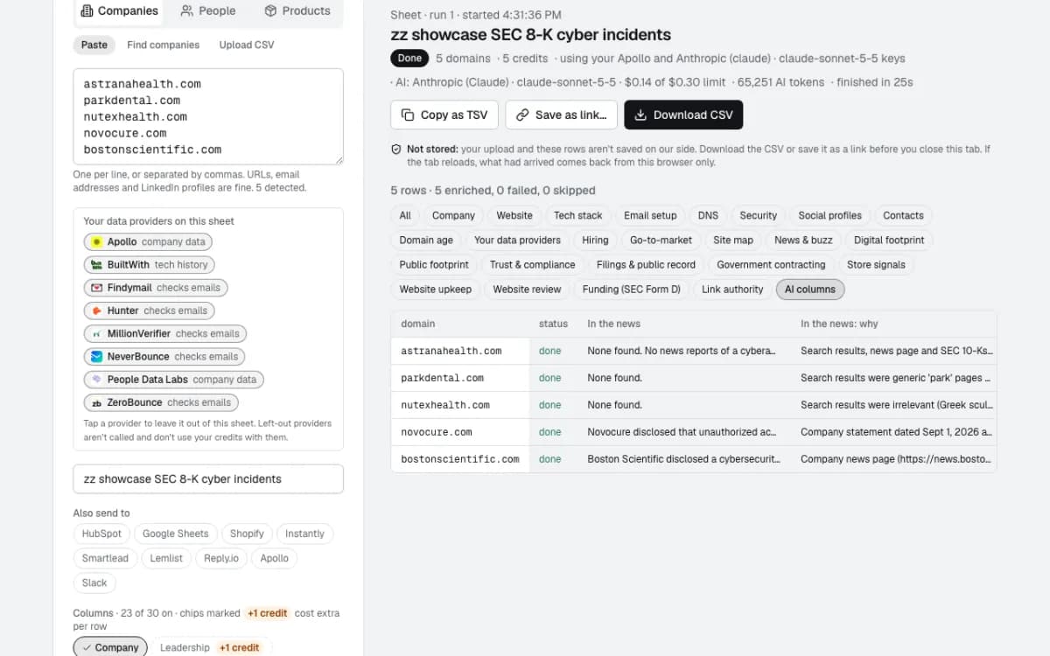This screenshot has width=1050, height=656.
Task: Click the download arrow icon in Download CSV
Action: click(640, 115)
